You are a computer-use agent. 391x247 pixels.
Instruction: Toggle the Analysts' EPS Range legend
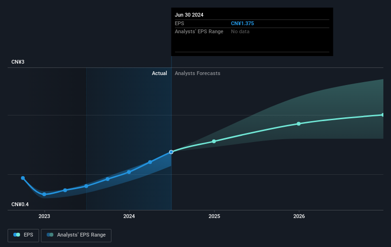76,235
